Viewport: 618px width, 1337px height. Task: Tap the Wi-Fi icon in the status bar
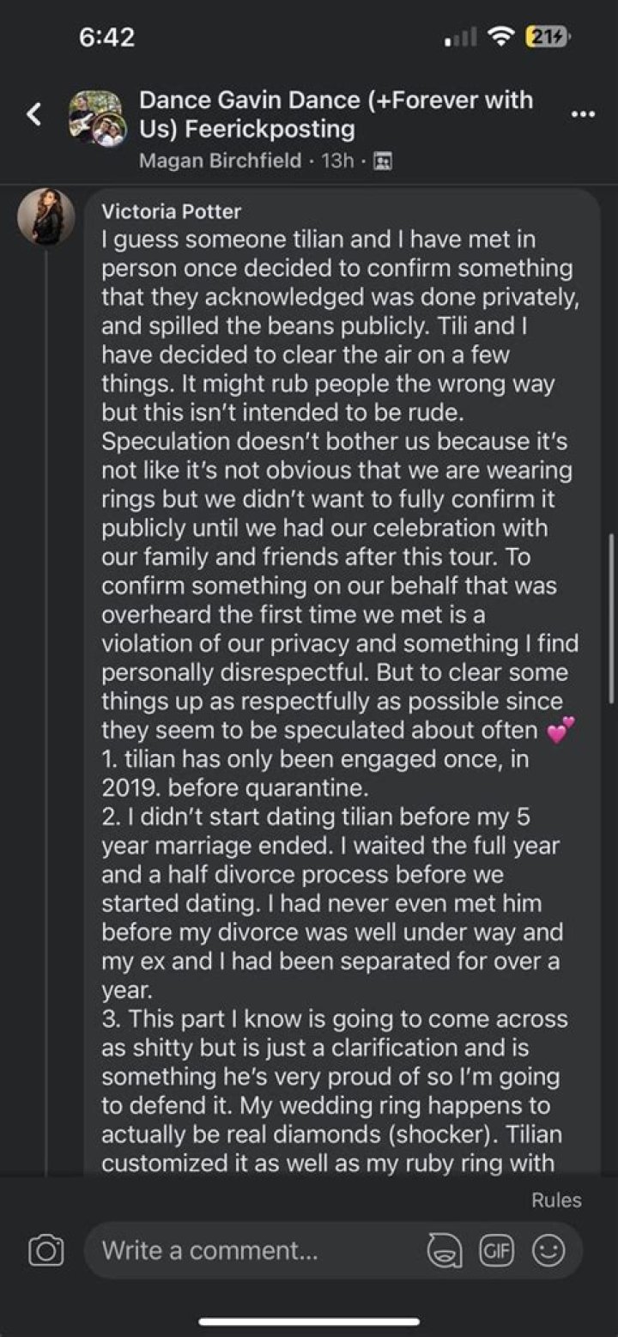pyautogui.click(x=498, y=37)
